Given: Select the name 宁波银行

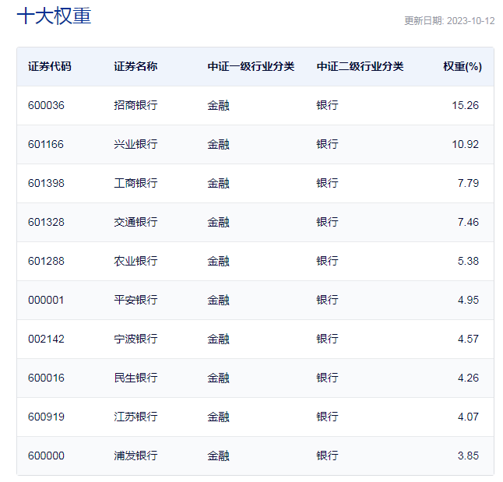Looking at the screenshot, I should pyautogui.click(x=135, y=339).
